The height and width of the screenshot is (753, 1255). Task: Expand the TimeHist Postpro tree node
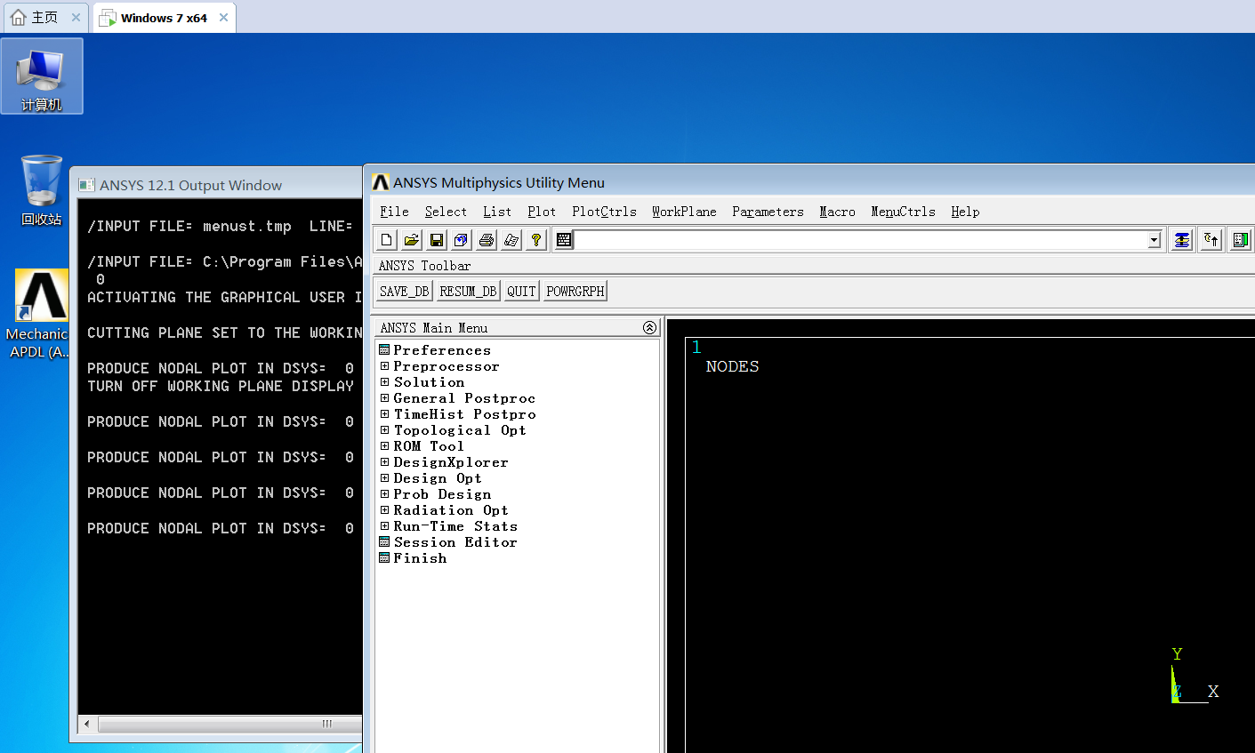pos(385,414)
